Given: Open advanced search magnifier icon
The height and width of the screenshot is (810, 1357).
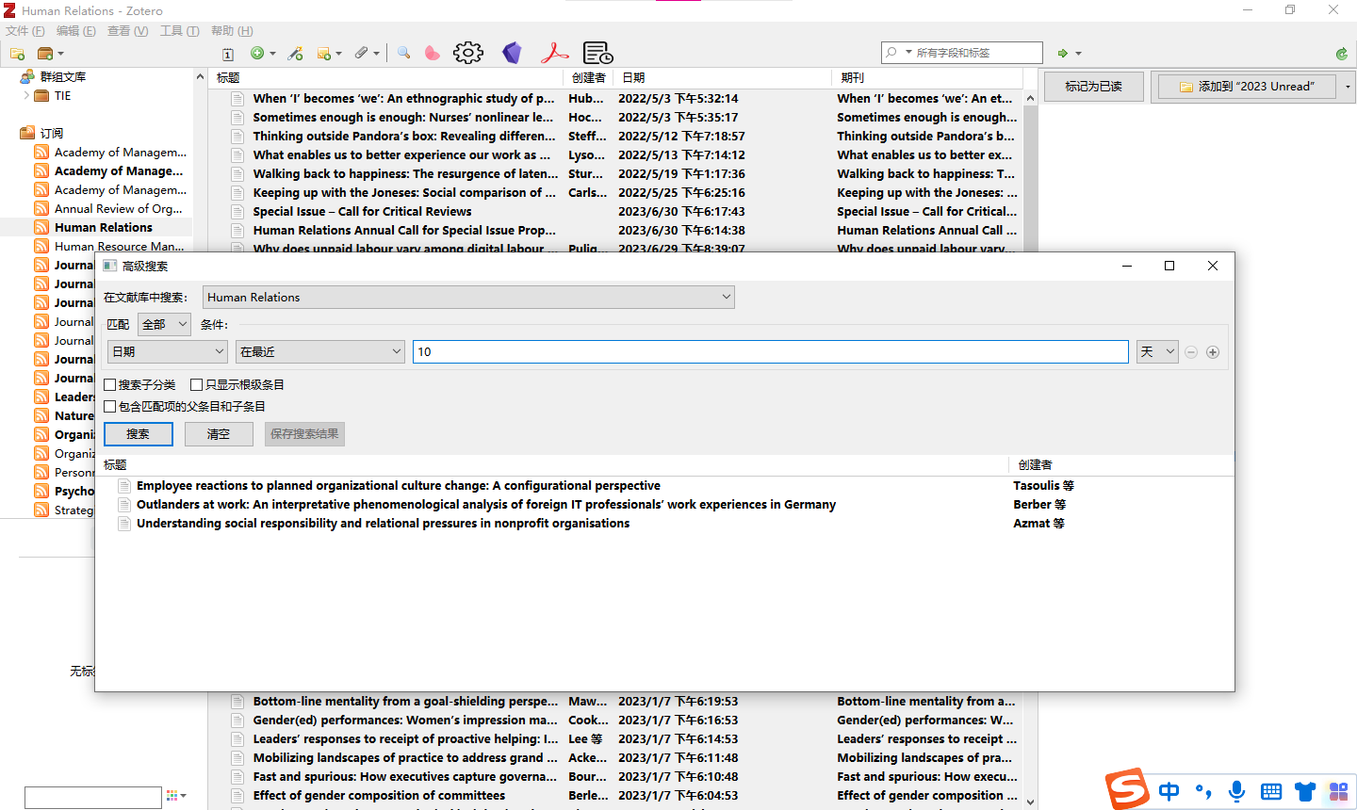Looking at the screenshot, I should pos(403,53).
